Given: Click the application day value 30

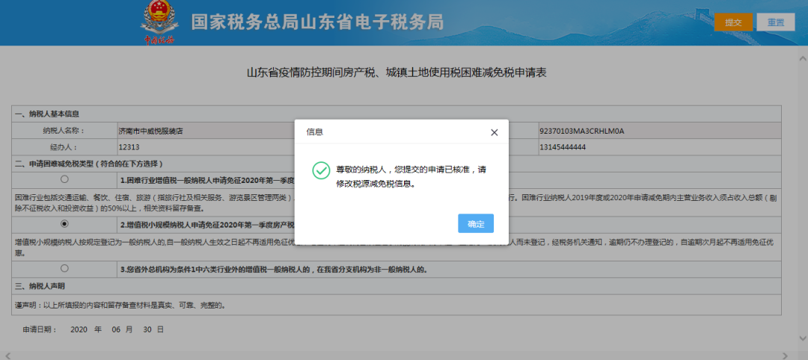Looking at the screenshot, I should [x=147, y=329].
